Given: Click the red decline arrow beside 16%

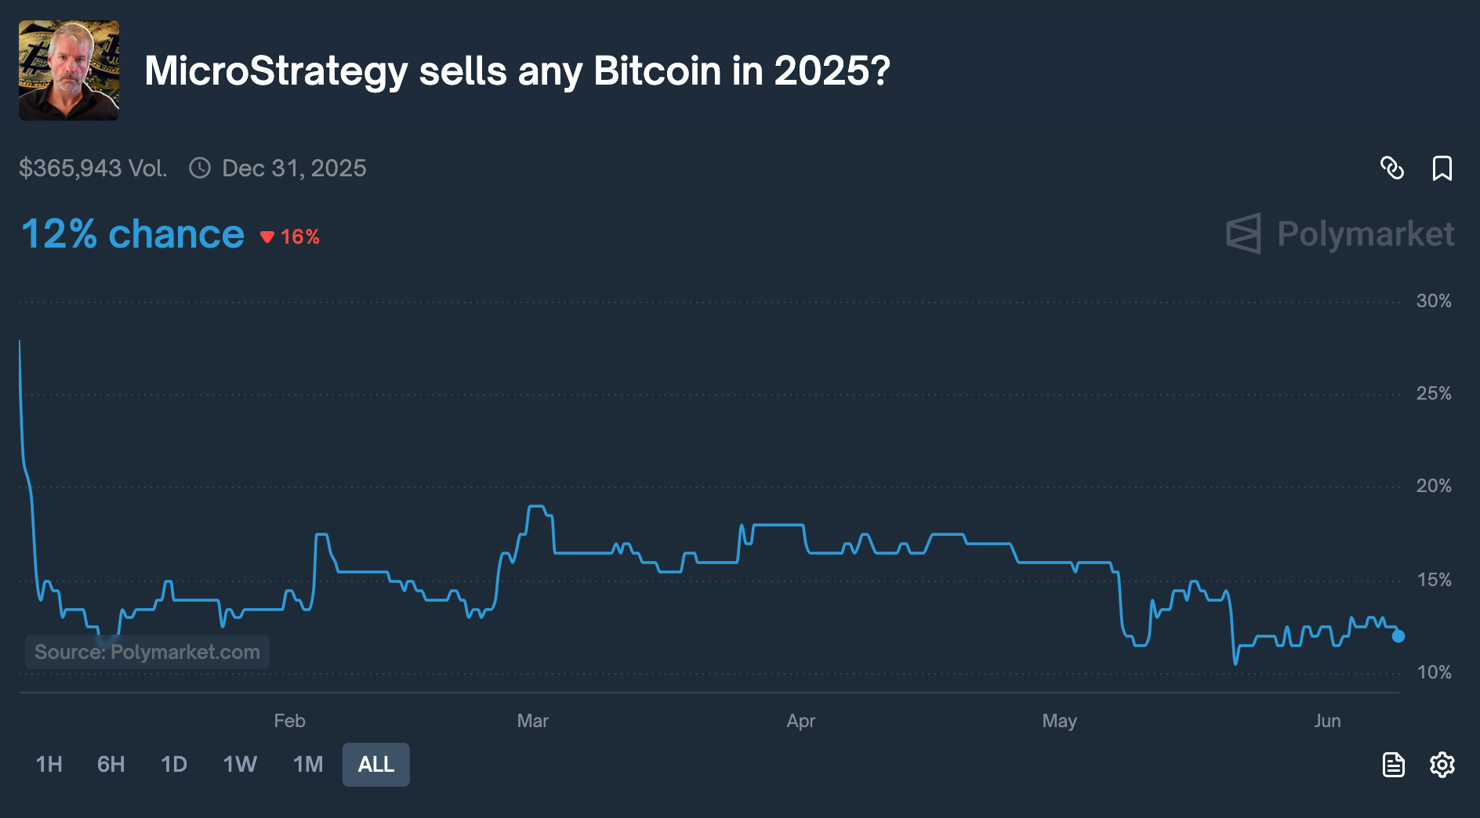Looking at the screenshot, I should coord(267,234).
